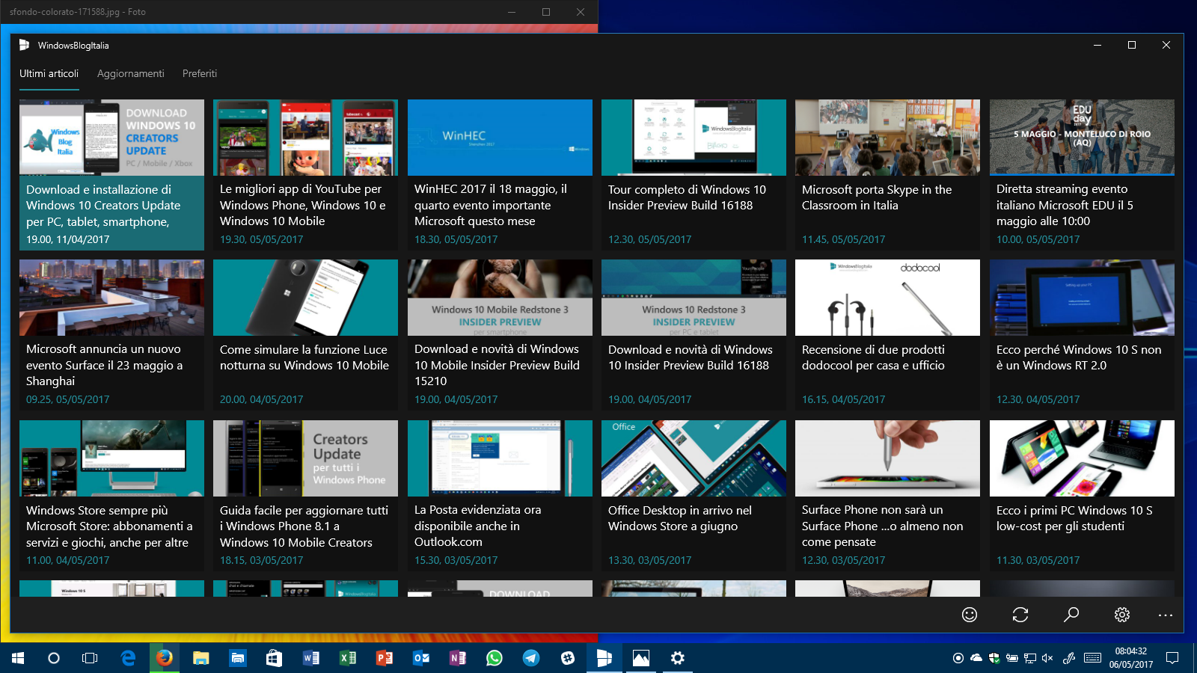This screenshot has height=673, width=1197.
Task: Open the app settings gear
Action: [x=1122, y=615]
